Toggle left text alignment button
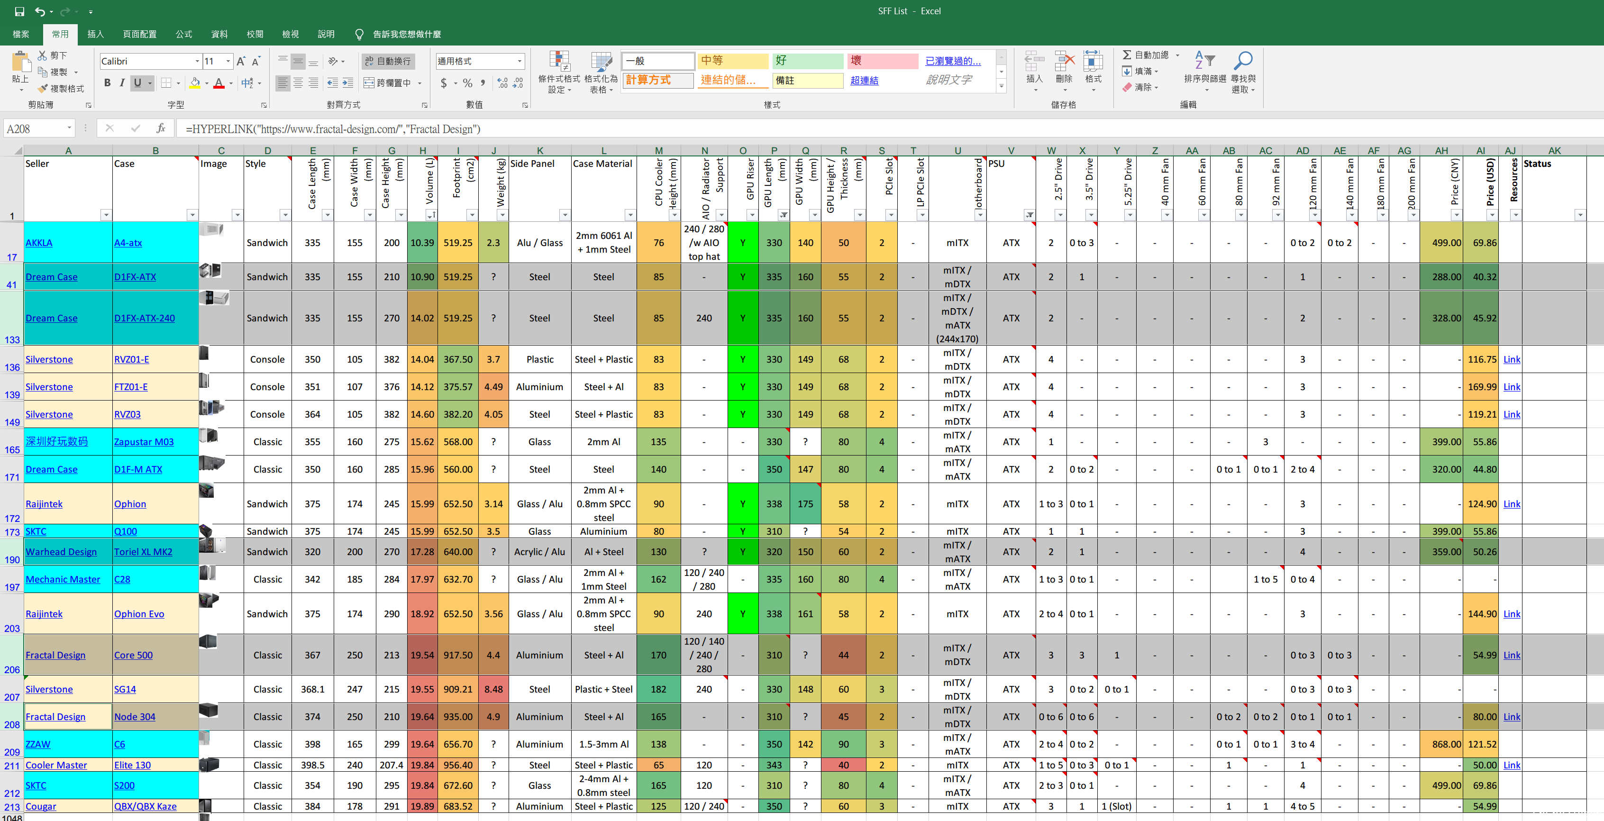Screen dimensions: 1604x821 coord(283,83)
